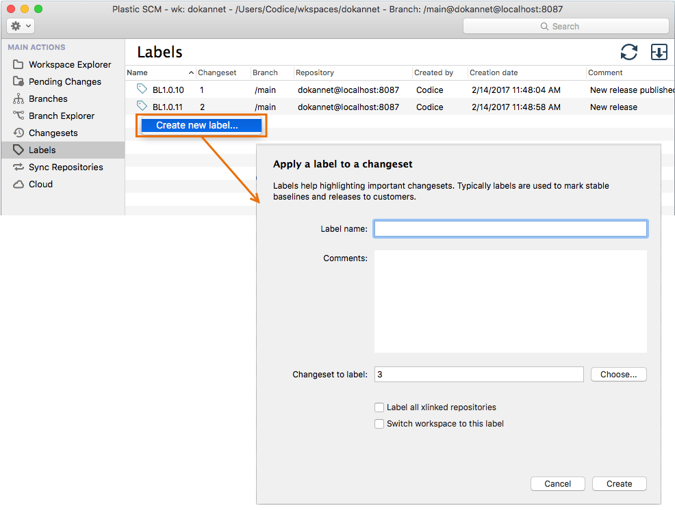Click the window's green zoom button
This screenshot has width=675, height=510.
[x=38, y=9]
